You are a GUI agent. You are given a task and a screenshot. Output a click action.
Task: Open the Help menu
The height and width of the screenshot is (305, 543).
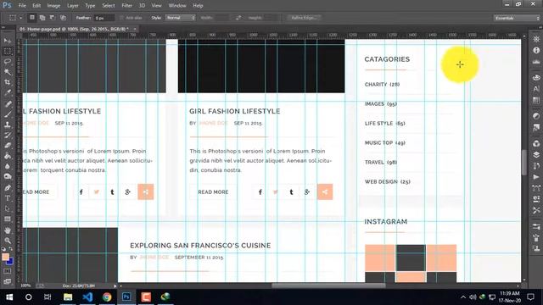pyautogui.click(x=198, y=6)
